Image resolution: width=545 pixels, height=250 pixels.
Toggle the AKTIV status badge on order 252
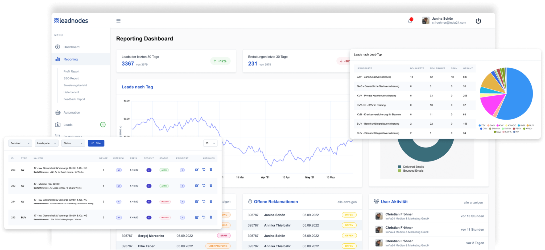click(x=164, y=186)
